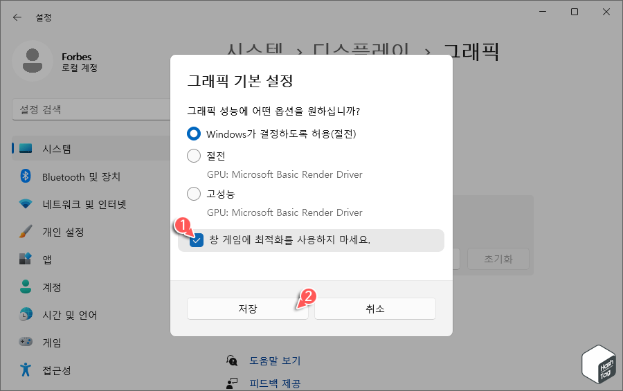Click the GPU text under 절전 option
The width and height of the screenshot is (623, 391).
(x=285, y=174)
